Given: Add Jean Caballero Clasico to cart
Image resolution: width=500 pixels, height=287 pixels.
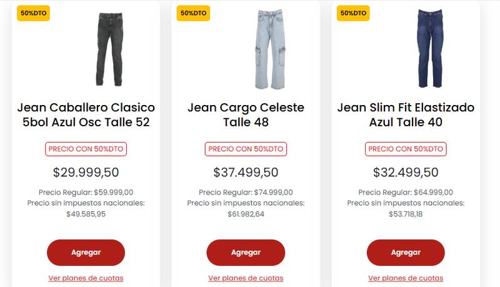Looking at the screenshot, I should point(86,253).
